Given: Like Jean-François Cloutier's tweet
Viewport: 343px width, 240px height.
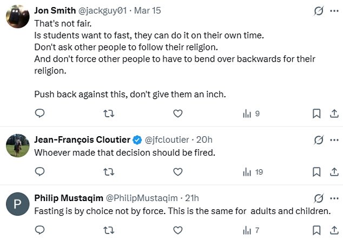Looking at the screenshot, I should pos(177,172).
